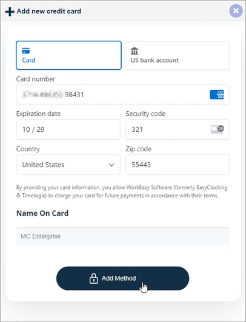
Task: Click the Security code field showing 321
Action: [x=178, y=129]
